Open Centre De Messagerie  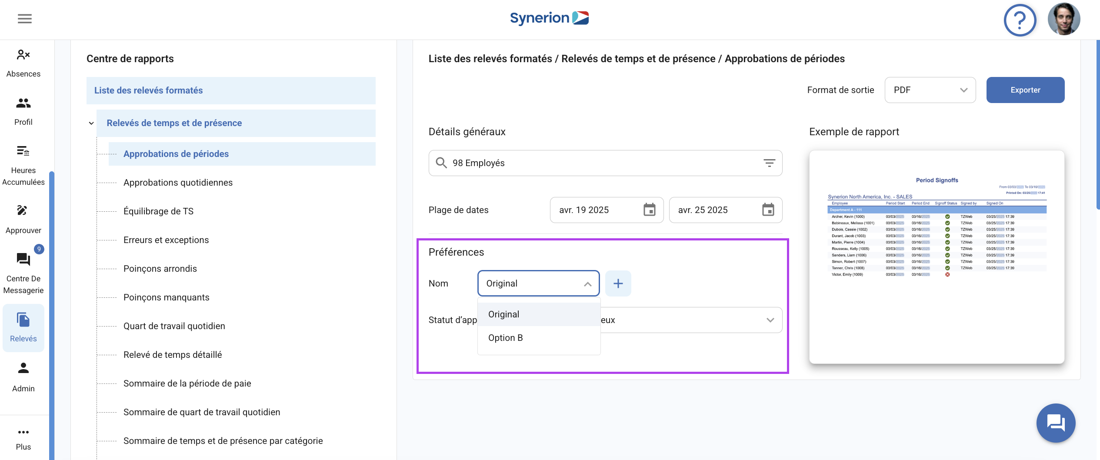(x=23, y=272)
